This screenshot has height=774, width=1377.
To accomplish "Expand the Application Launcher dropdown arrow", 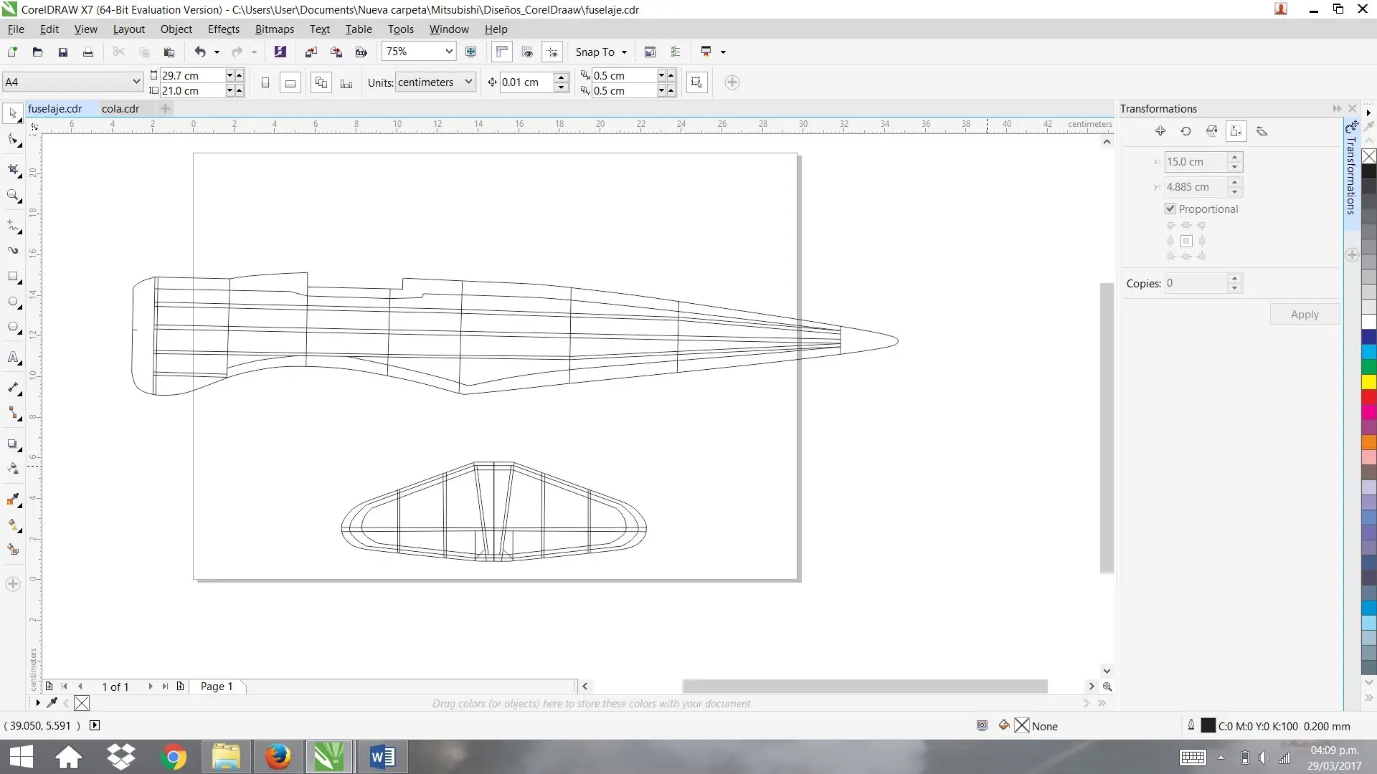I will pyautogui.click(x=723, y=52).
